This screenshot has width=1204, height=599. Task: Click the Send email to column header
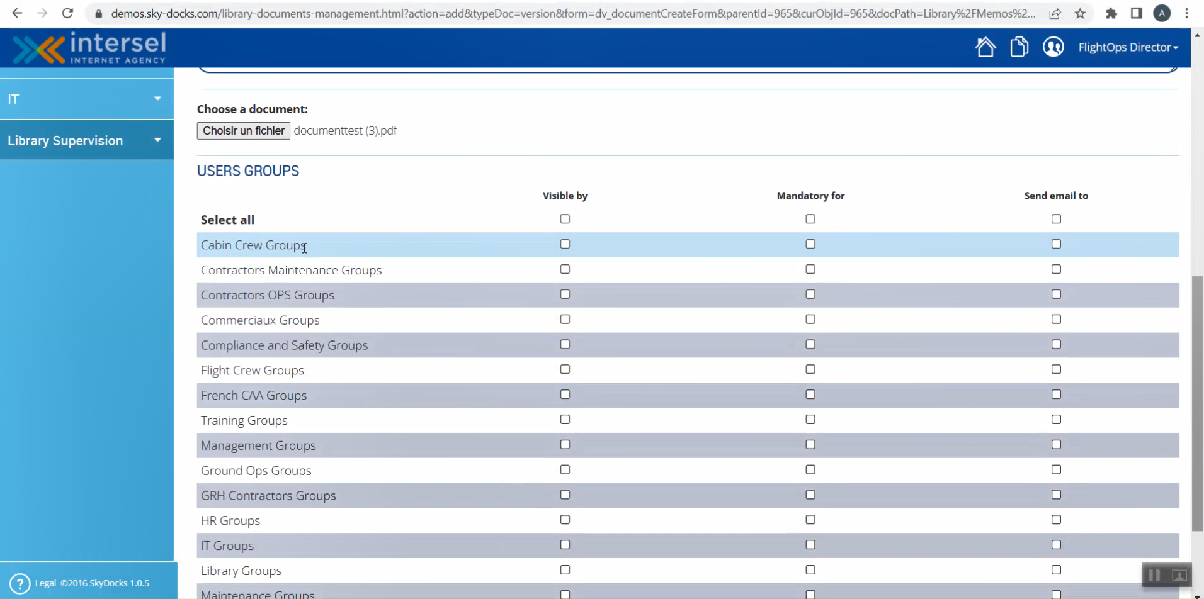point(1056,196)
